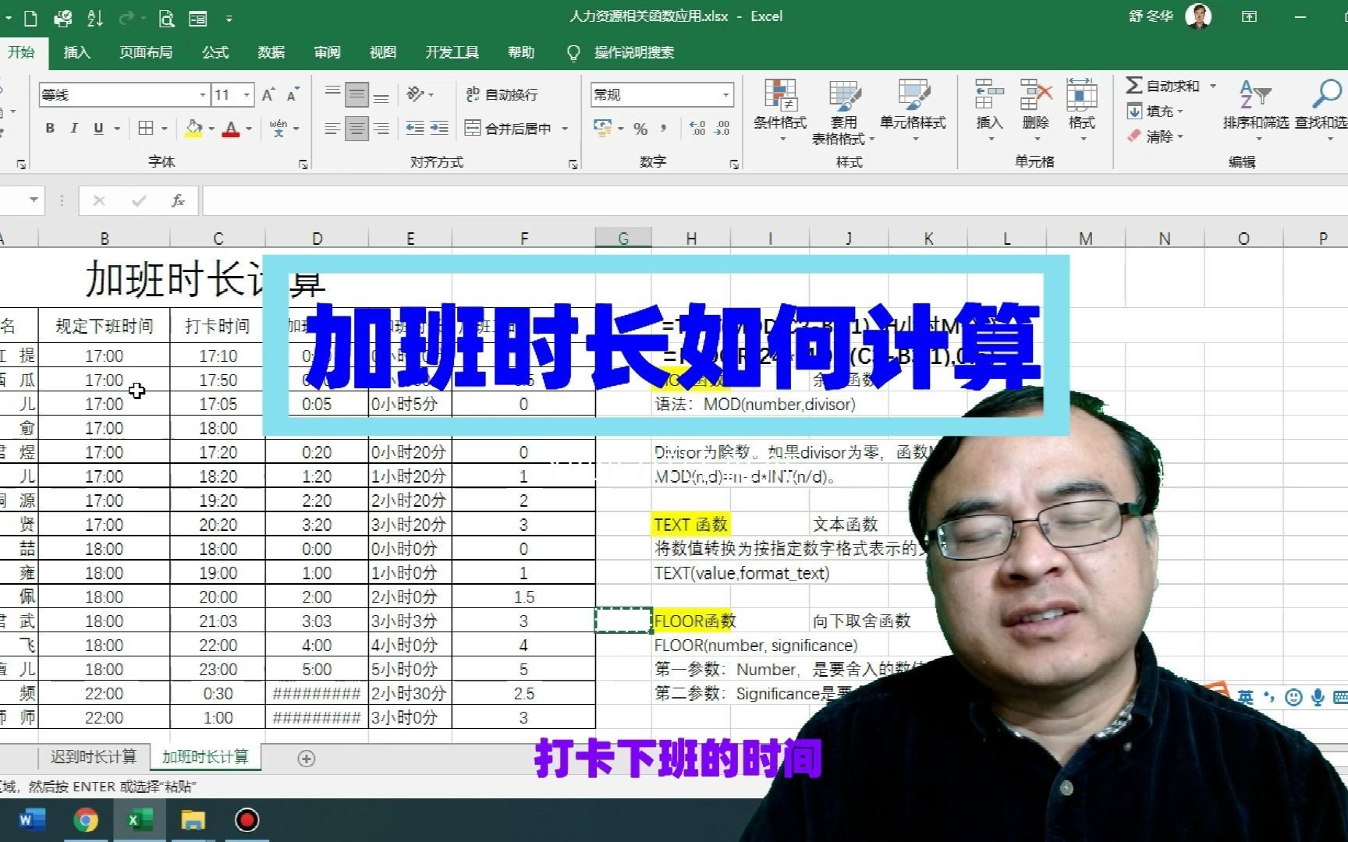Switch to 审阅 ribbon tab
This screenshot has height=842, width=1348.
pyautogui.click(x=327, y=52)
